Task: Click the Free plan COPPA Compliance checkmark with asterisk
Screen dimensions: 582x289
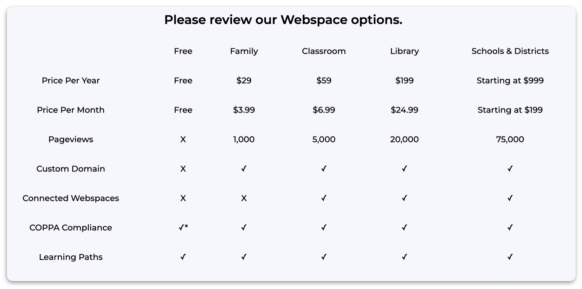Action: pos(183,227)
